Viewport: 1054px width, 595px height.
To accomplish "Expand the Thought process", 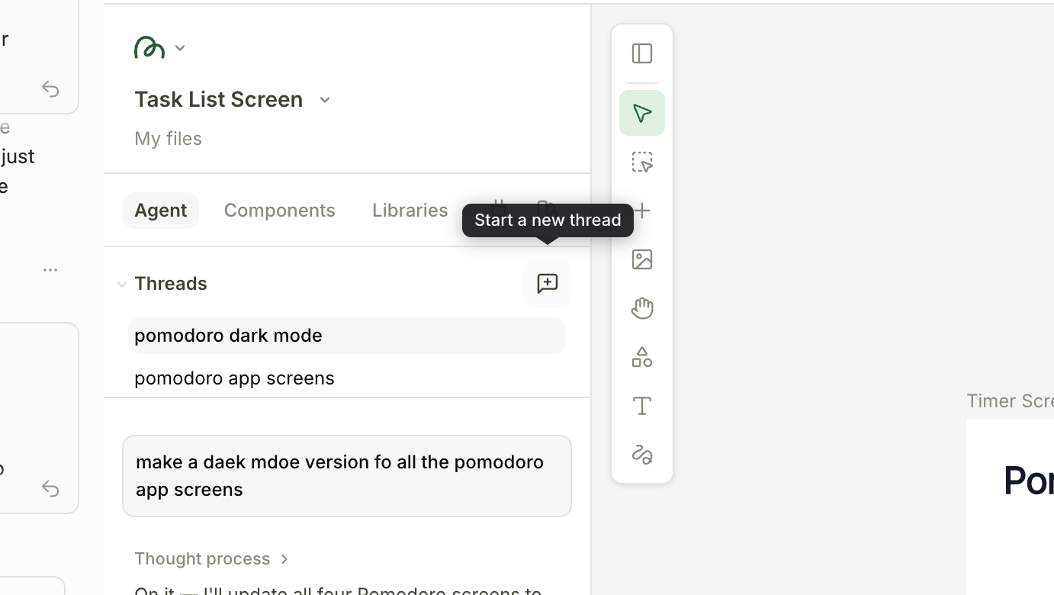I will 212,558.
